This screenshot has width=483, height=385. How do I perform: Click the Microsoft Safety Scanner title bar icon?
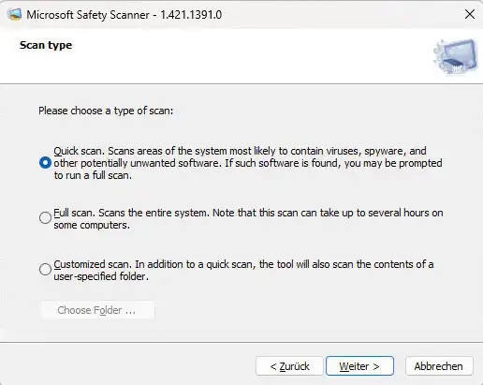click(x=14, y=14)
